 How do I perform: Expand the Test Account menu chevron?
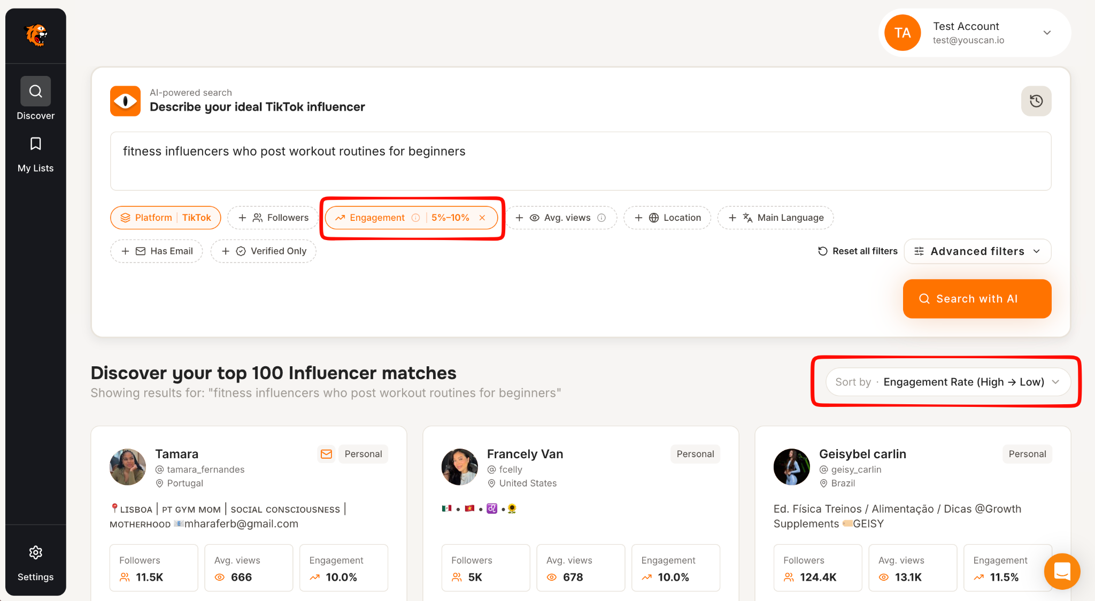click(1047, 33)
